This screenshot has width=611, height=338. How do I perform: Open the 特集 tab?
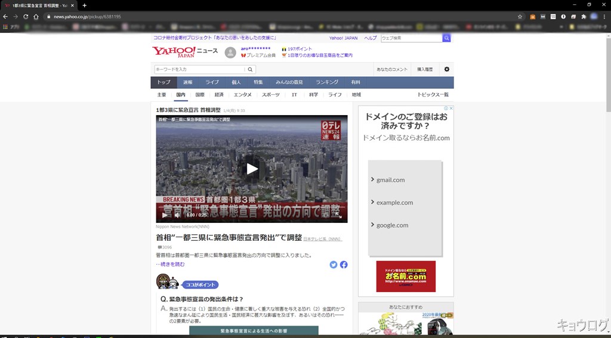click(x=258, y=82)
